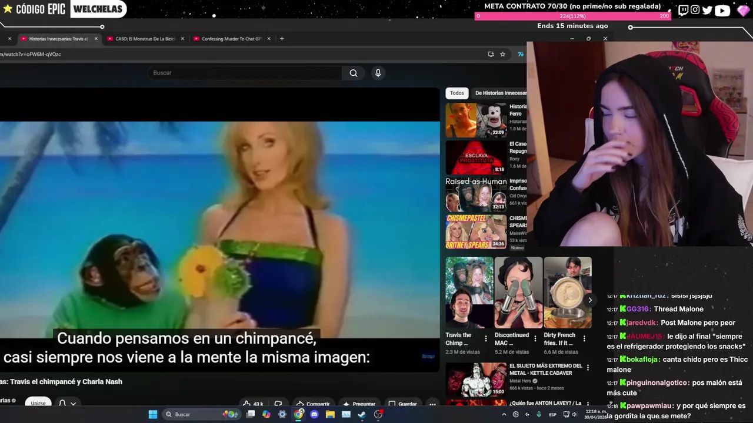Like the video with 43 k thumbs up
The image size is (753, 423).
coord(253,404)
